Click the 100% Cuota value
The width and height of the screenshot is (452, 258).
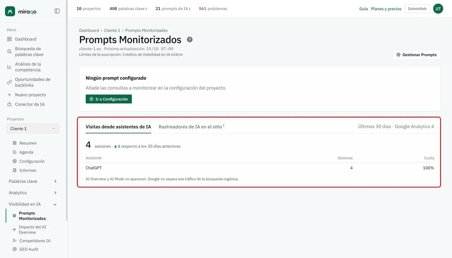428,168
